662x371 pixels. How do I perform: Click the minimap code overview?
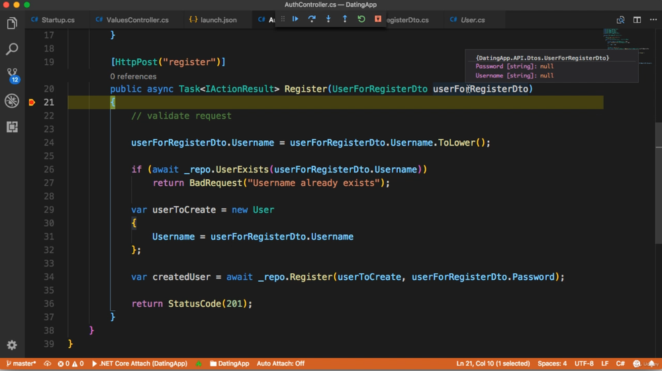point(627,46)
